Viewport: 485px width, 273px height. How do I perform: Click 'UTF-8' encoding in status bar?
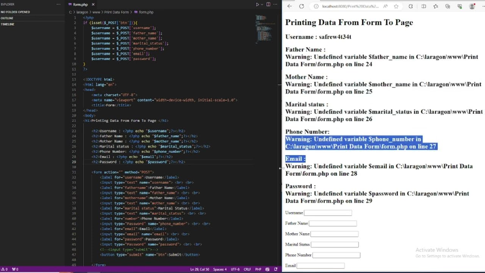tap(235, 269)
